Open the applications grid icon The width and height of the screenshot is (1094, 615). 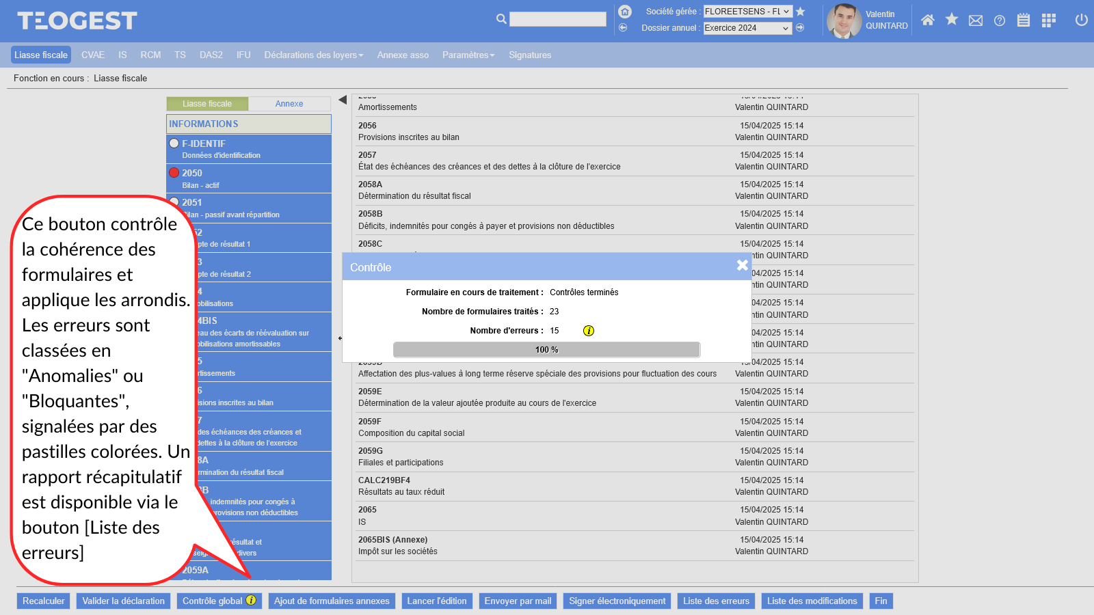(x=1048, y=20)
